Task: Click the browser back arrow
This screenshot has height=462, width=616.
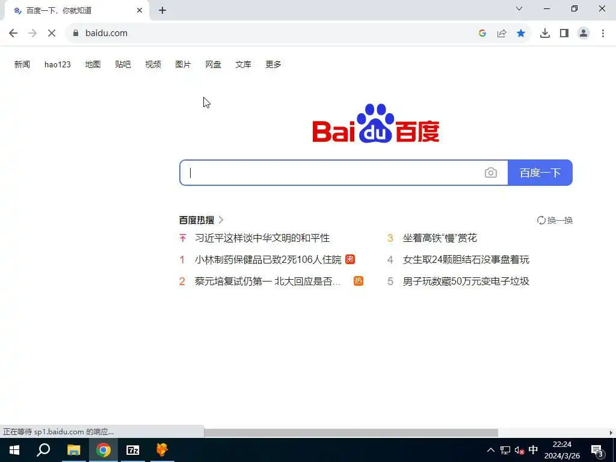Action: point(13,33)
